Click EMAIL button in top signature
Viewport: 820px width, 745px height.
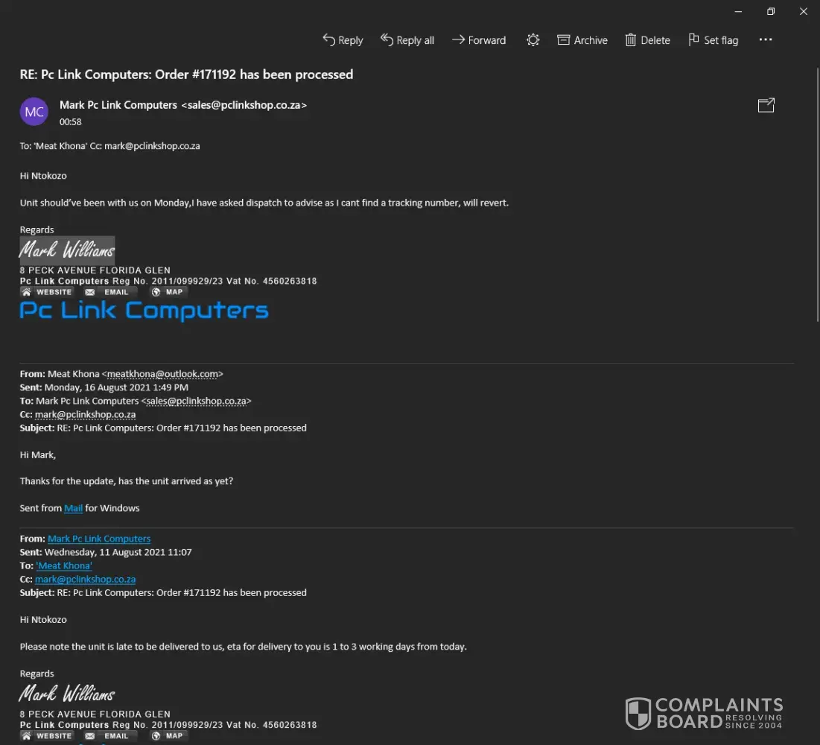108,292
